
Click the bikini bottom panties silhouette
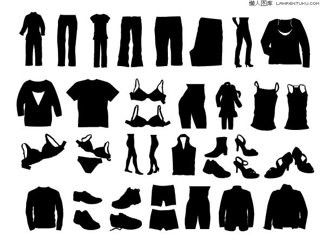pos(90,164)
